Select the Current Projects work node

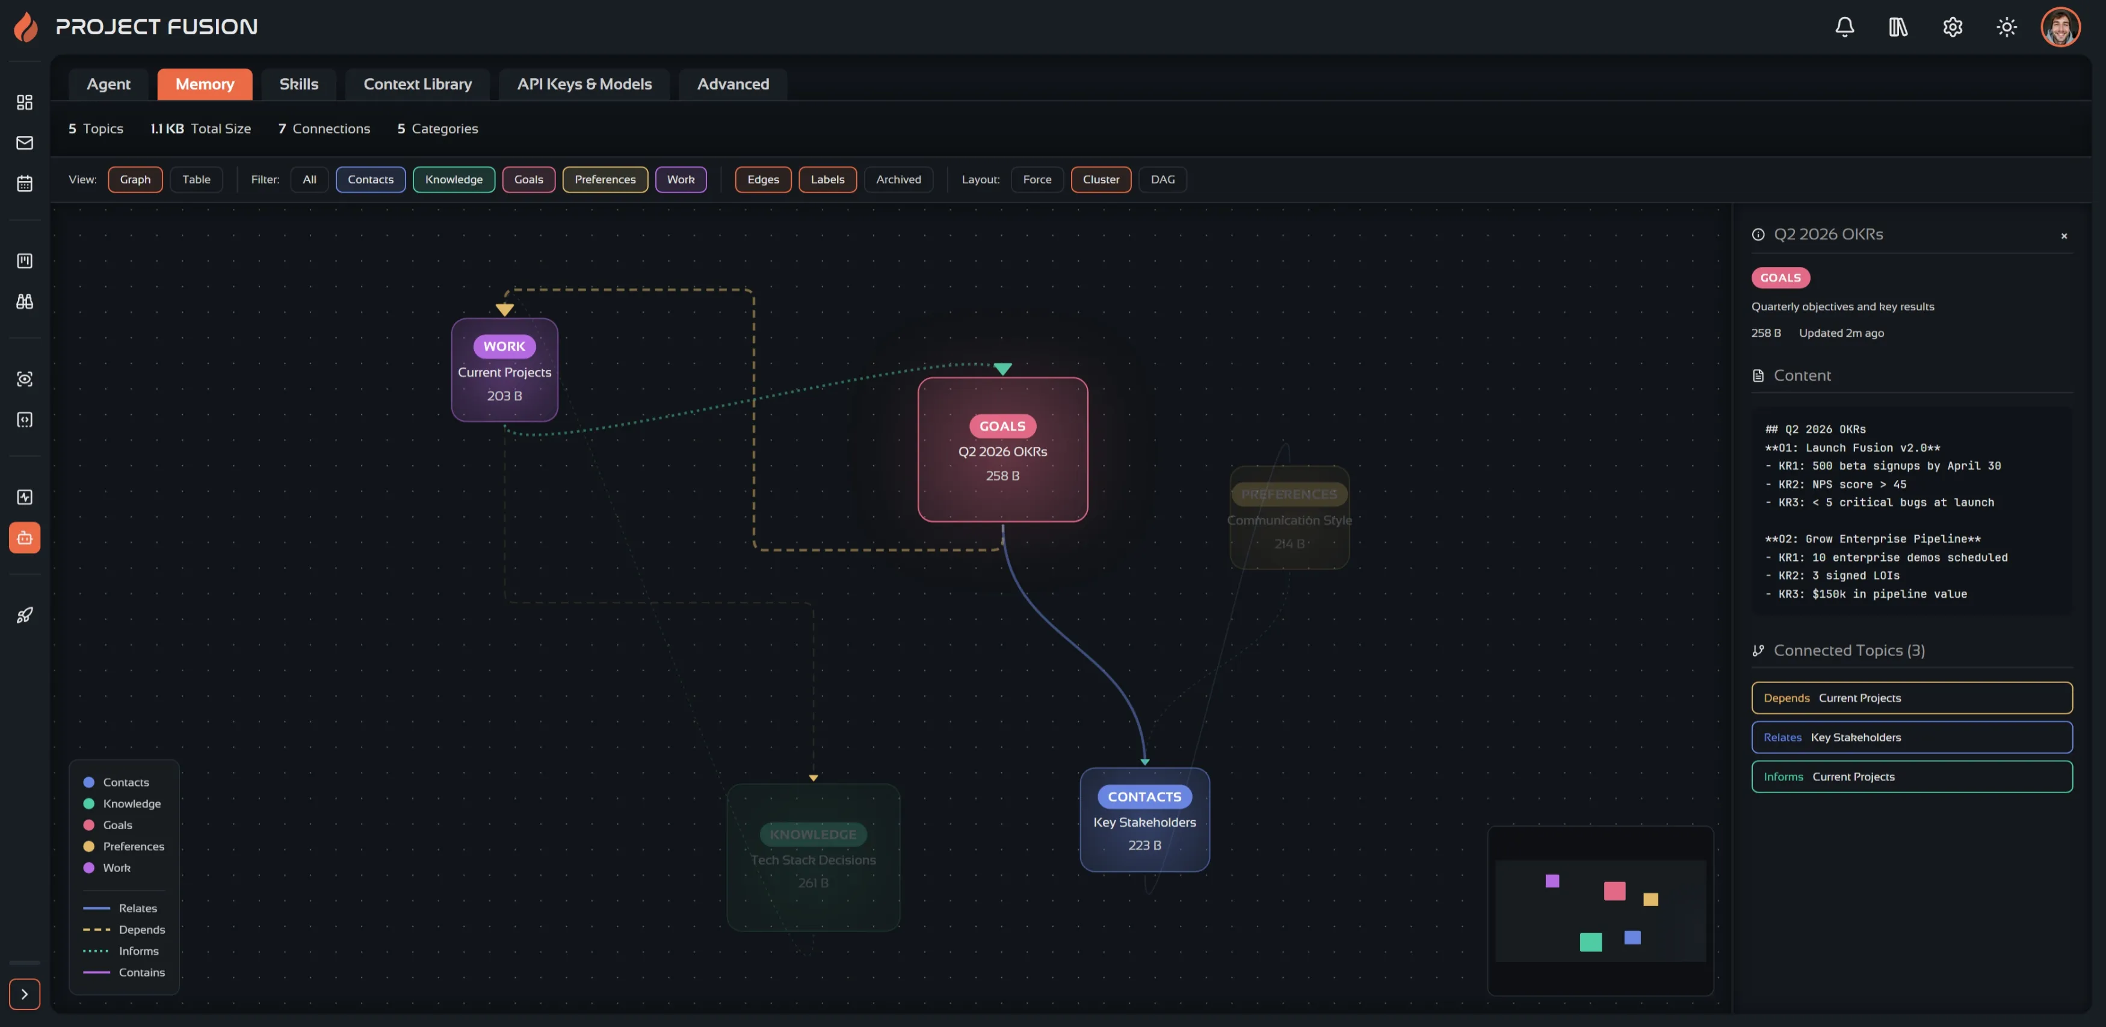[x=504, y=370]
